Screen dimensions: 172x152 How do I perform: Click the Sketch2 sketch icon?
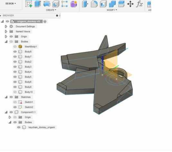(x=20, y=107)
